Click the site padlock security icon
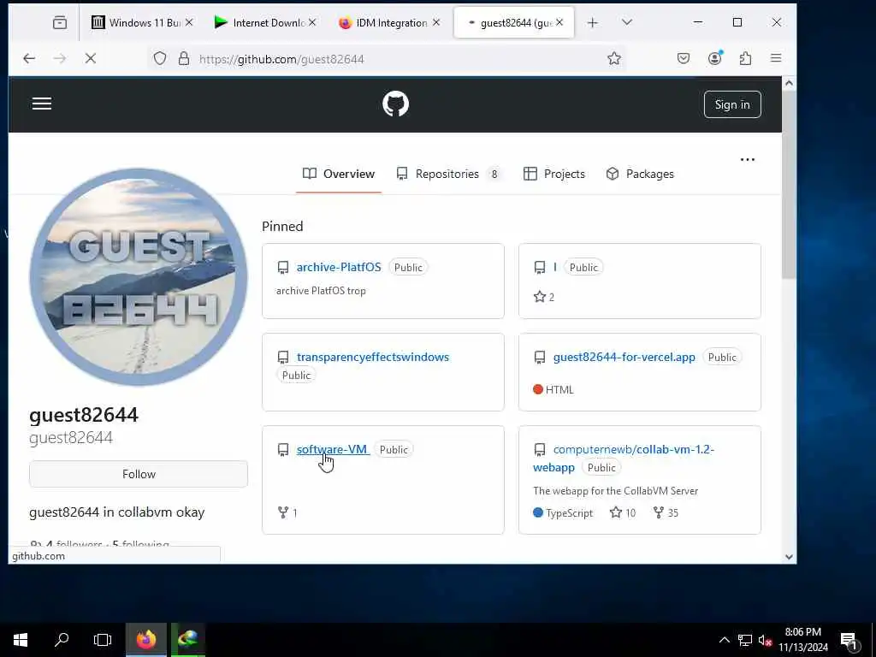Screen dimensions: 876x657 183,58
